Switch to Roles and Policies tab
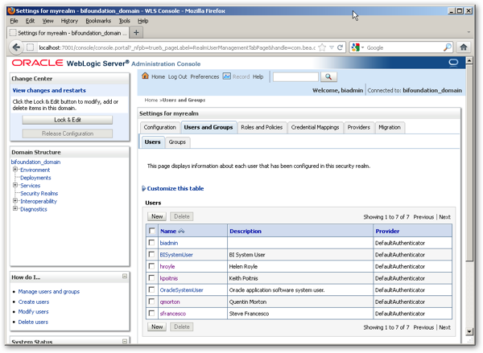Image resolution: width=483 pixels, height=353 pixels. click(262, 127)
